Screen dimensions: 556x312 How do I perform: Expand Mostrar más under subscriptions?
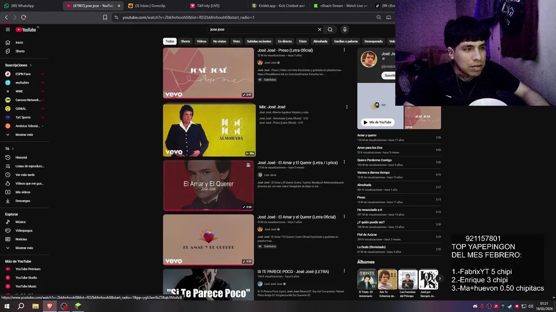[x=24, y=135]
